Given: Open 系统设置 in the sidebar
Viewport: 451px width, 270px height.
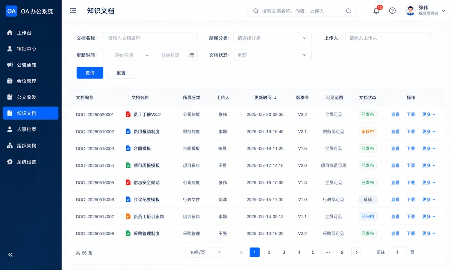Looking at the screenshot, I should pyautogui.click(x=31, y=162).
